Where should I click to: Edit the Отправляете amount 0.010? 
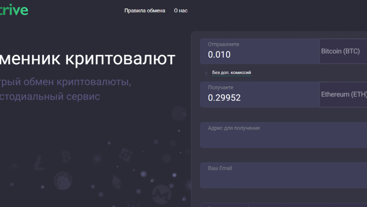click(x=260, y=51)
